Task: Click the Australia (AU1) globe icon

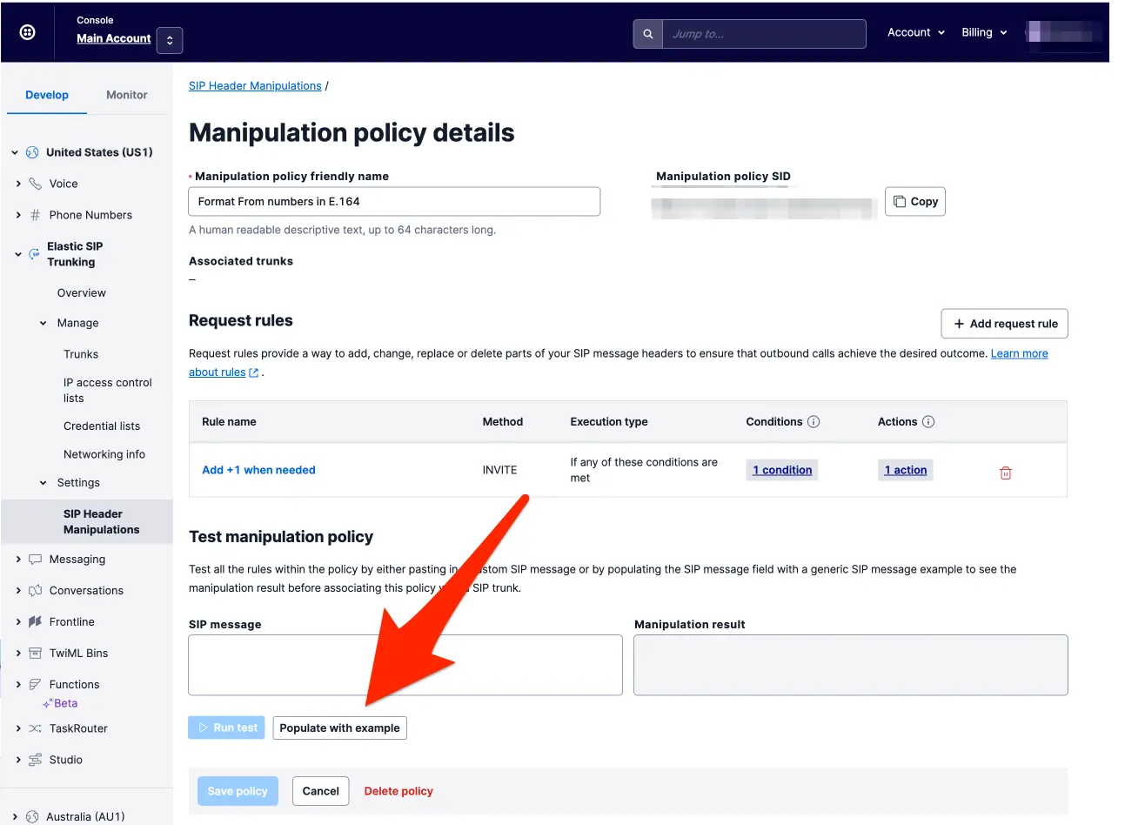Action: click(x=32, y=817)
